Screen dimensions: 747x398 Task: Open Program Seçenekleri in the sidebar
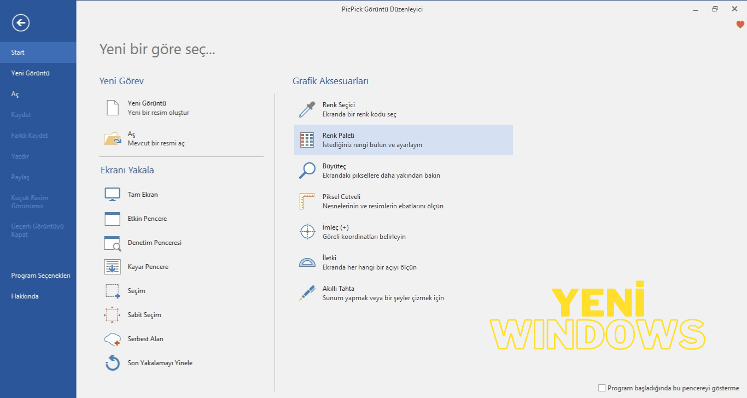(38, 276)
